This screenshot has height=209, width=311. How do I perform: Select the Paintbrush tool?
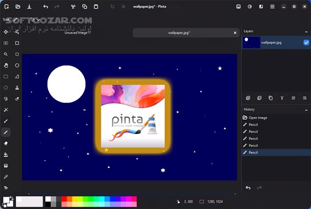tap(6, 121)
